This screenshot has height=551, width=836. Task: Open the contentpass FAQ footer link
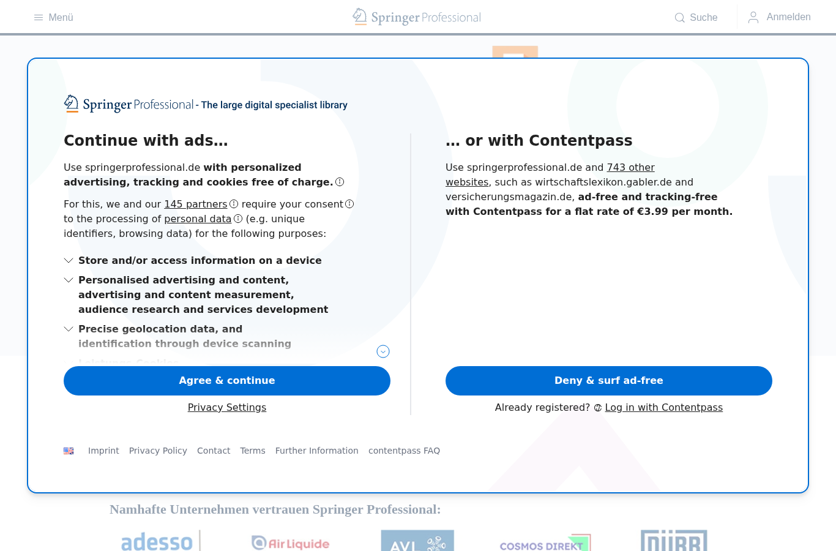[x=404, y=451]
